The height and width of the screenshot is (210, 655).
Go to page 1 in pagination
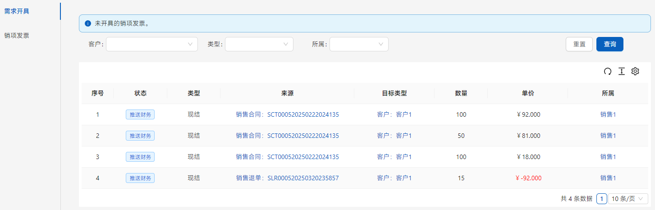(x=601, y=199)
